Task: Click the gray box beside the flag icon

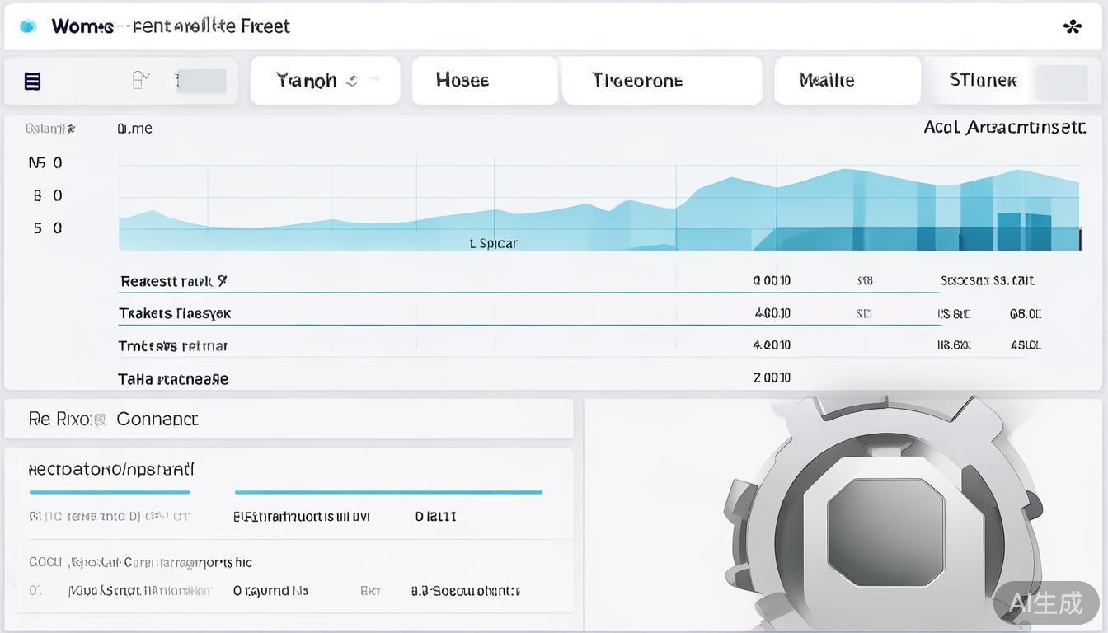Action: tap(202, 81)
